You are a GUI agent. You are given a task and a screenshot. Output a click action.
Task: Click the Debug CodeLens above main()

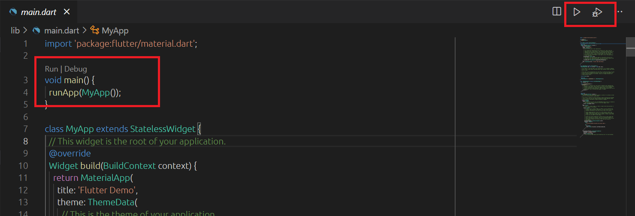click(x=76, y=69)
